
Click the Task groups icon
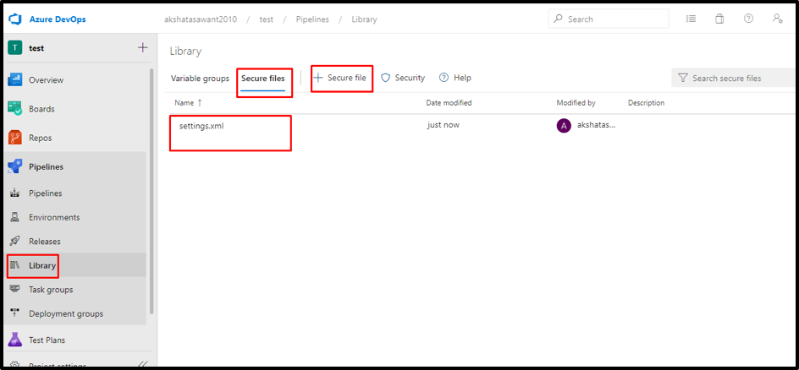coord(14,289)
